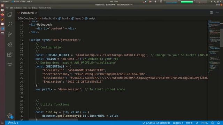Open the File menu
Viewport: 223px width, 125px height.
pos(7,8)
